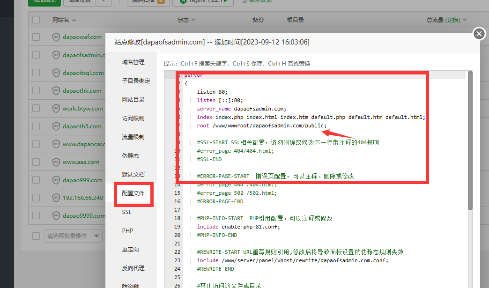Image resolution: width=489 pixels, height=288 pixels.
Task: Click 'include enable-php-81.conf;' line
Action: pos(238,227)
